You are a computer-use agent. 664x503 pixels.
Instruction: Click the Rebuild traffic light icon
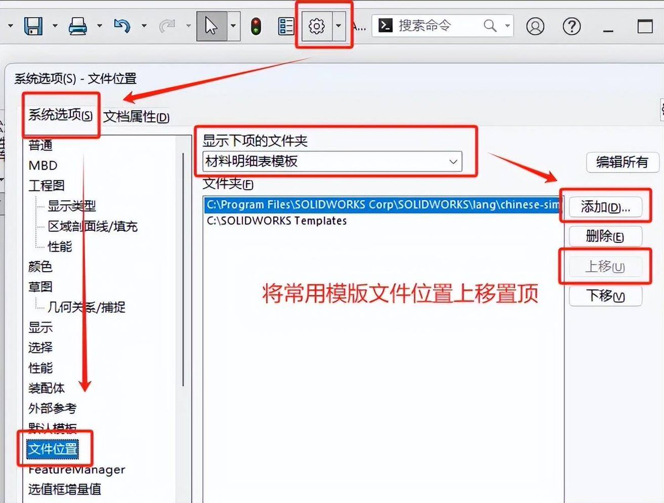tap(256, 26)
